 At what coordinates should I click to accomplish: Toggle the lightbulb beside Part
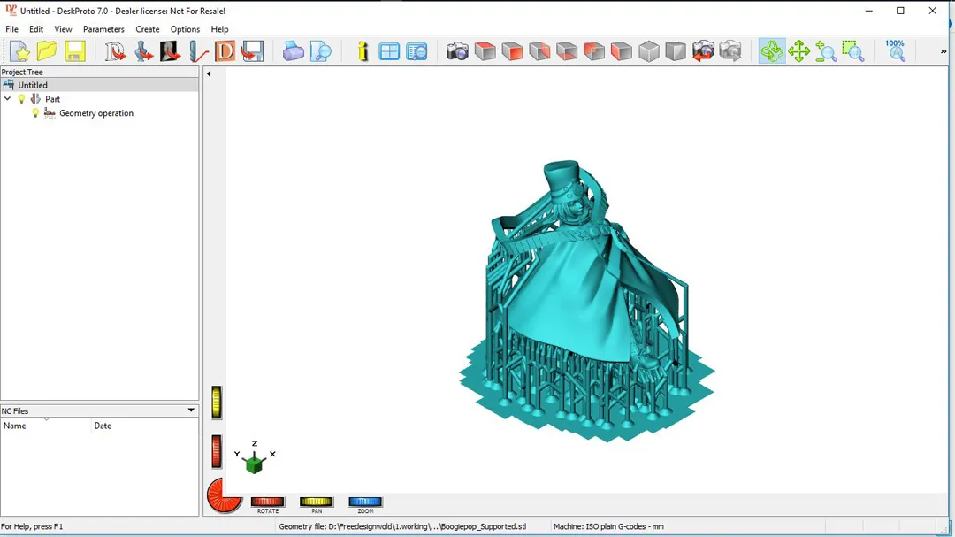[x=21, y=99]
